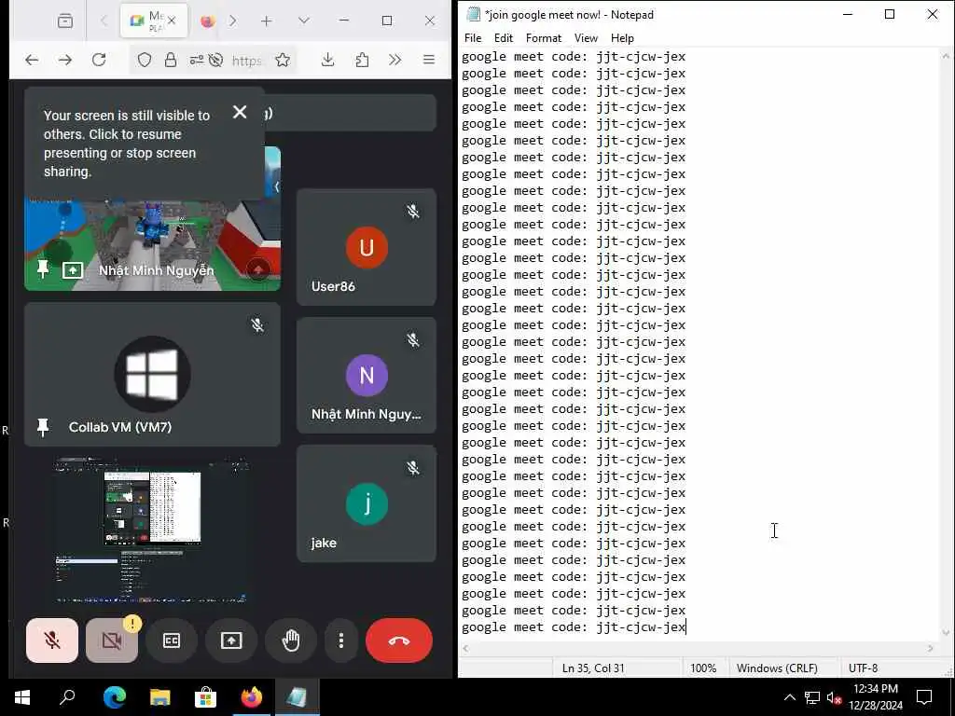Go back in Firefox
This screenshot has height=716, width=955.
point(32,60)
